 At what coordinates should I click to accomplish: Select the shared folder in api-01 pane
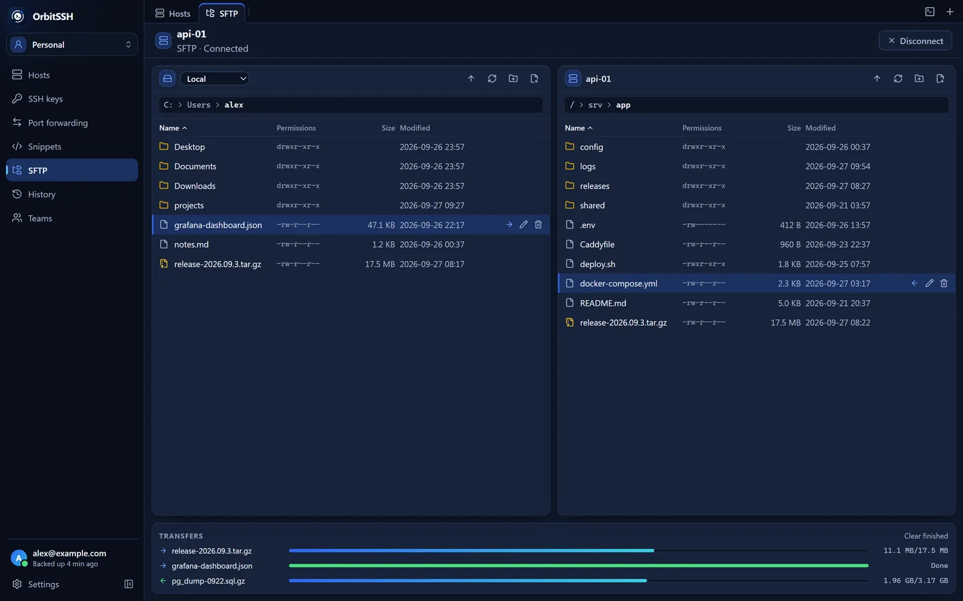click(756, 206)
